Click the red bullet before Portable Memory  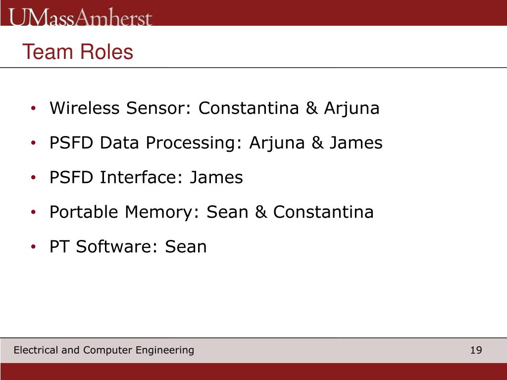pos(33,212)
